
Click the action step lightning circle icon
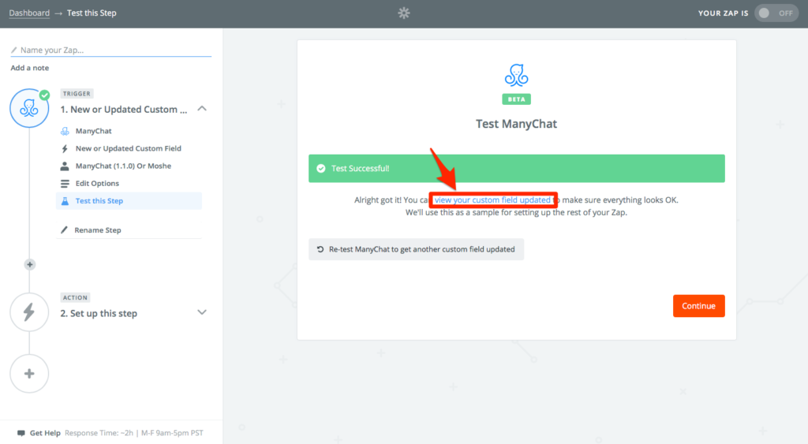pos(29,312)
